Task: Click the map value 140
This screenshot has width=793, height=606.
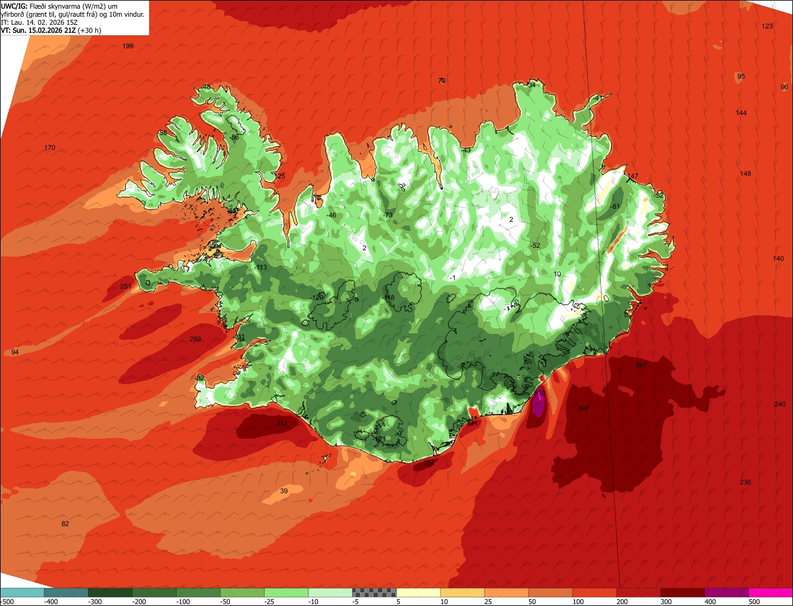Action: [779, 258]
